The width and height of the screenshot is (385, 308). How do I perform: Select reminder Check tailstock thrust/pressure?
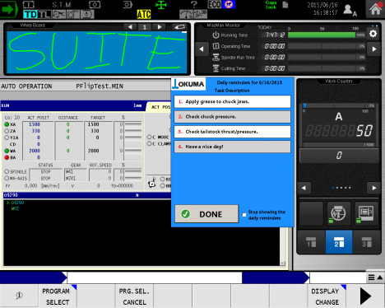pos(232,132)
